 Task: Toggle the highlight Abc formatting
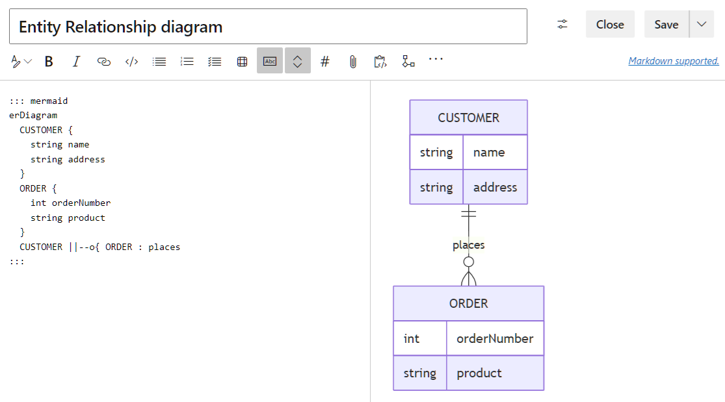tap(269, 60)
